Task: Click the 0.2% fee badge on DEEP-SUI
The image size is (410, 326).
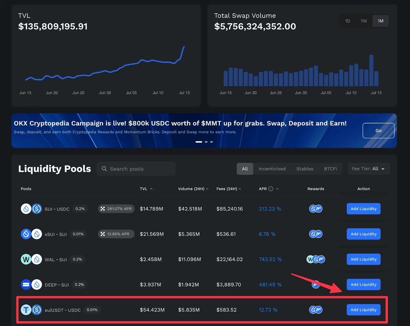Action: 79,284
